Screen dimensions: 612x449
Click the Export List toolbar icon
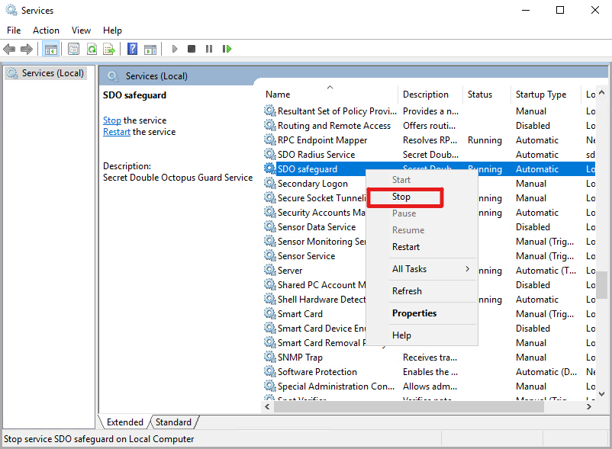tap(109, 49)
